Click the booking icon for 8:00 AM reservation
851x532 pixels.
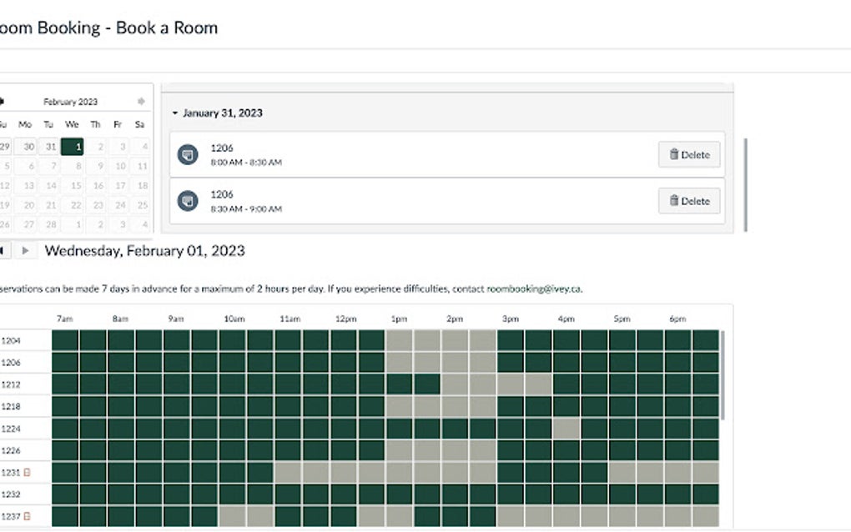[188, 154]
